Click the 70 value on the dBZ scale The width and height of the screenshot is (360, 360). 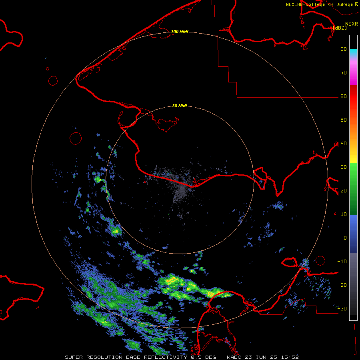[x=344, y=73]
